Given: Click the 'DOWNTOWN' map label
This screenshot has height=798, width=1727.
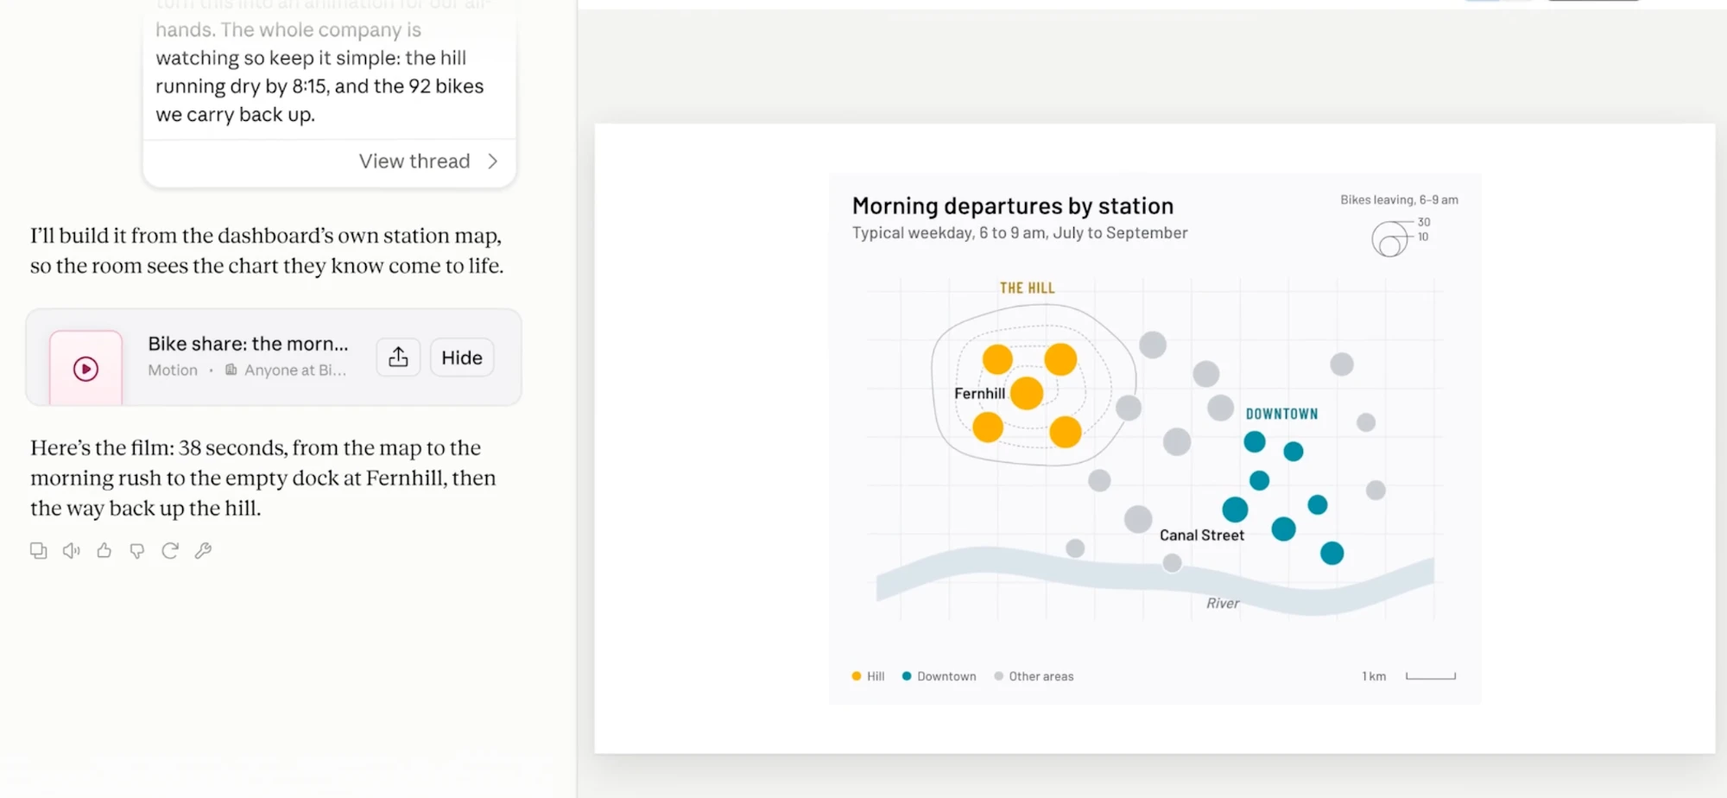Looking at the screenshot, I should 1282,415.
